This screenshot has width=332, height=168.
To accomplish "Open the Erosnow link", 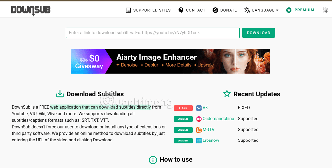I will (211, 140).
